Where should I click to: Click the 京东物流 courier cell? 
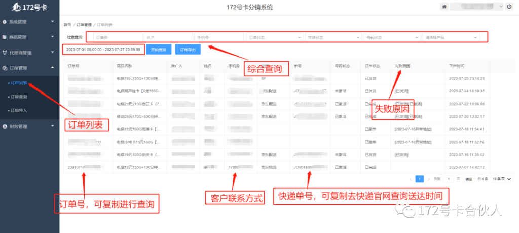coord(269,167)
